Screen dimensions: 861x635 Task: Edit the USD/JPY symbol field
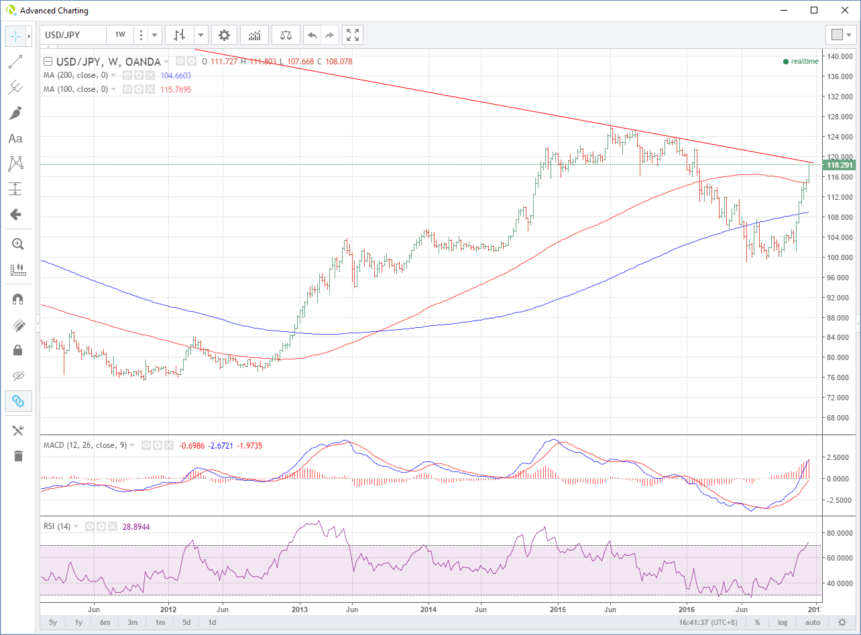tap(73, 35)
